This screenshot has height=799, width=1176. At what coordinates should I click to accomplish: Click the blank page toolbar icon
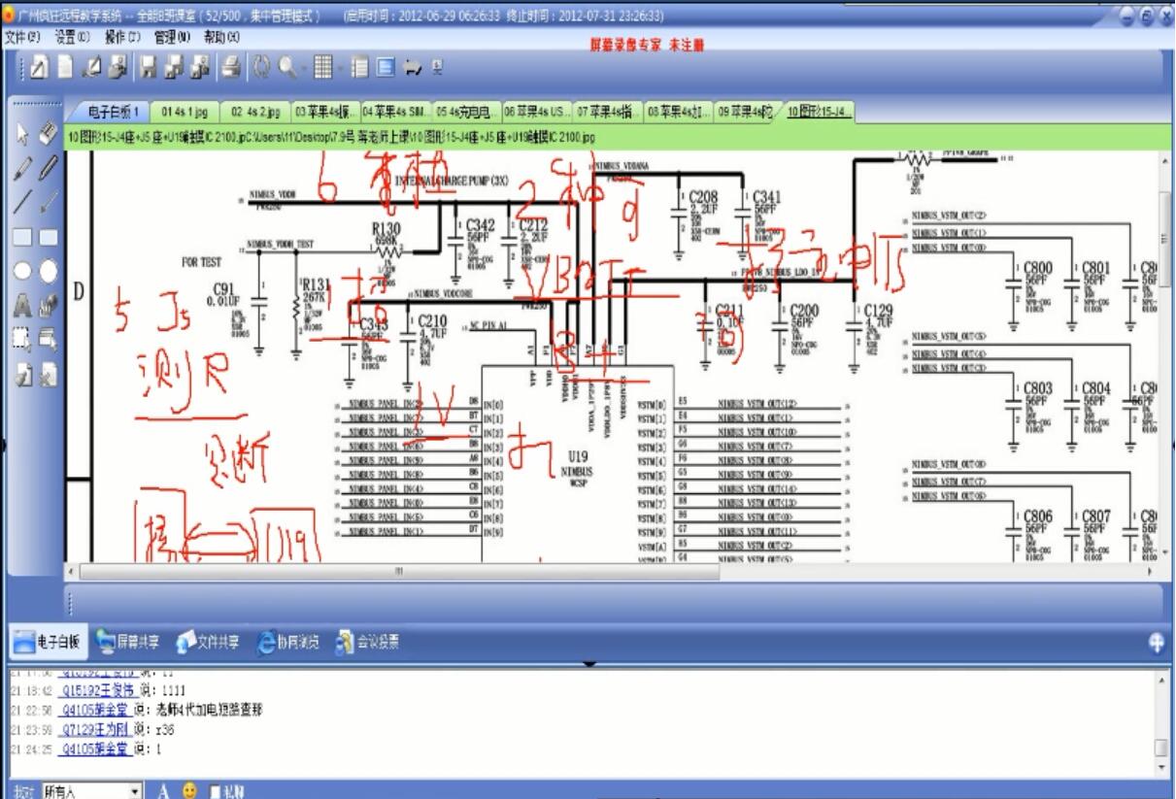[x=65, y=68]
